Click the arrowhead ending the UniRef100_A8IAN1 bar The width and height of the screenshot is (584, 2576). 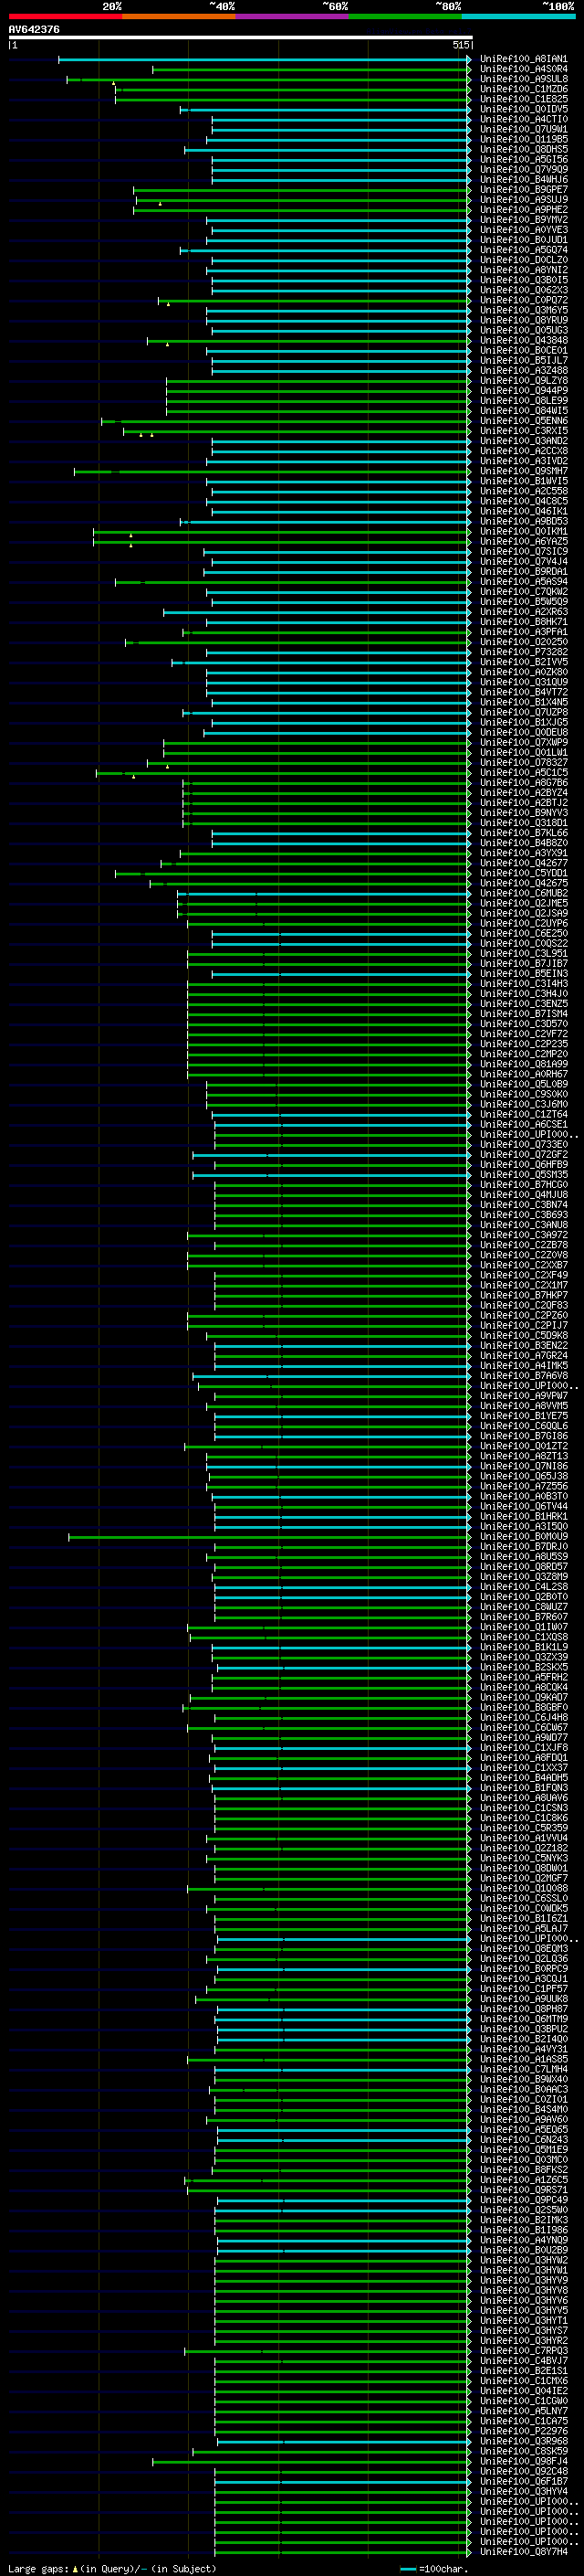coord(468,59)
